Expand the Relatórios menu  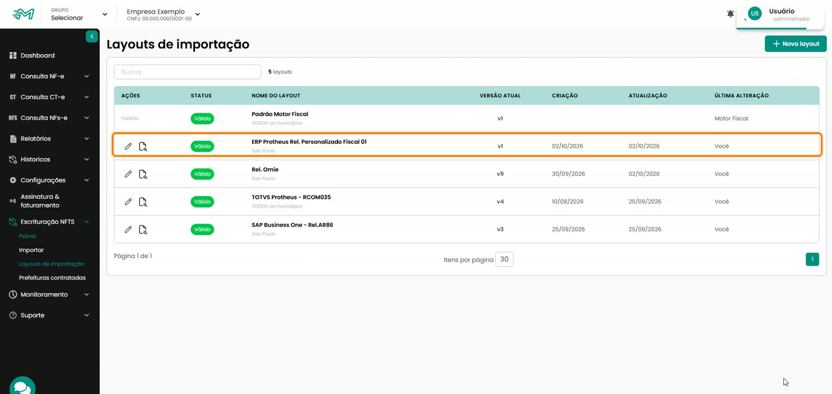point(50,138)
